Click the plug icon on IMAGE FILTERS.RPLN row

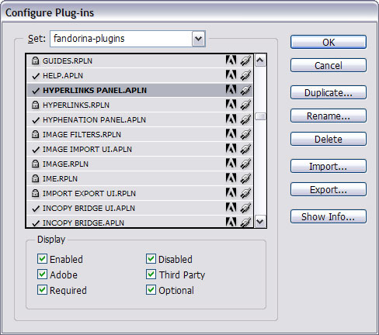[x=245, y=134]
